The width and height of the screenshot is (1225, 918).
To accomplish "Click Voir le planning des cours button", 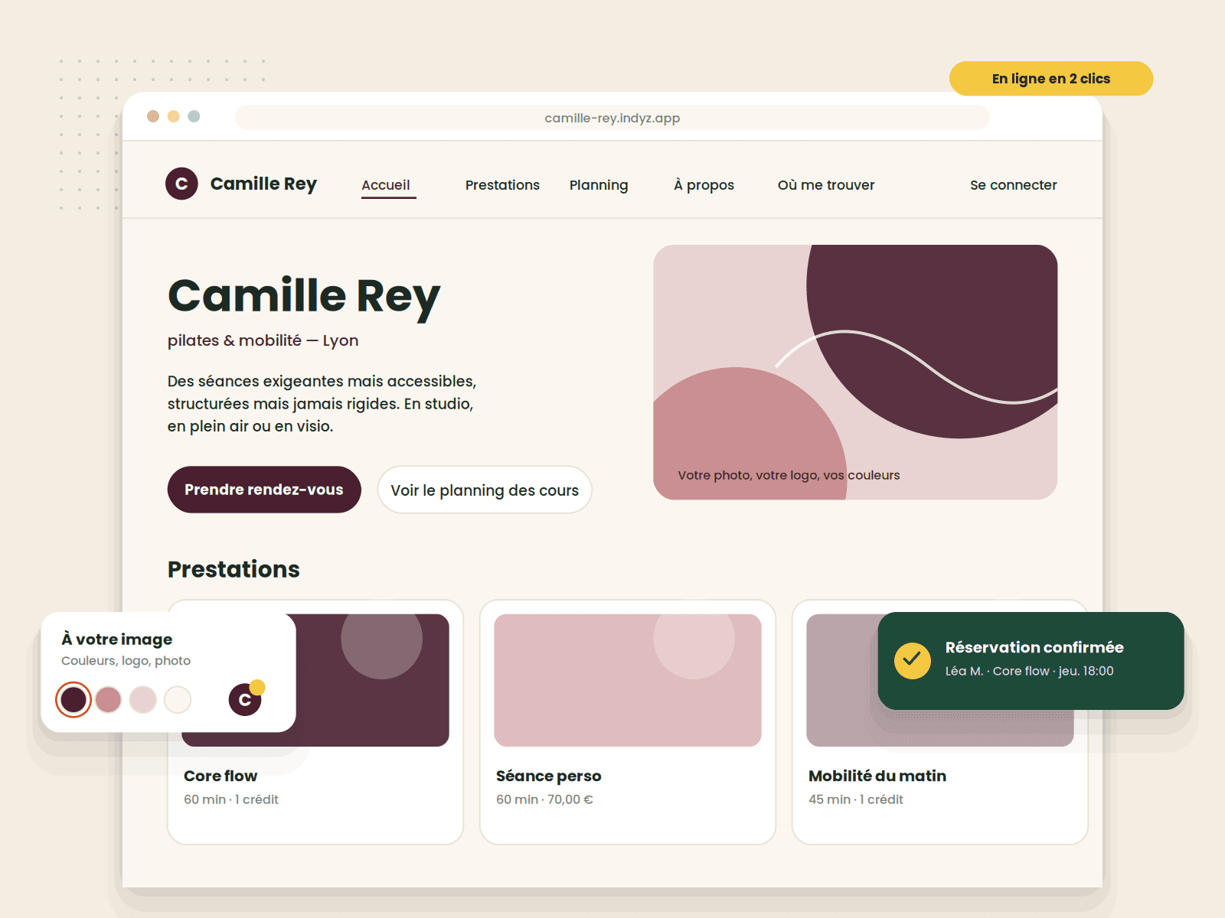I will point(485,490).
